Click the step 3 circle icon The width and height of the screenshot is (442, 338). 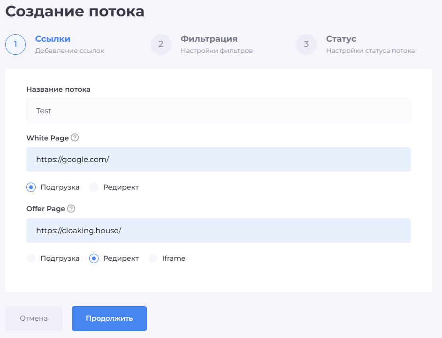pos(306,44)
